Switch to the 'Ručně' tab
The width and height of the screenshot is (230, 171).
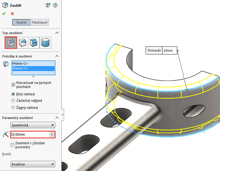coord(21,22)
